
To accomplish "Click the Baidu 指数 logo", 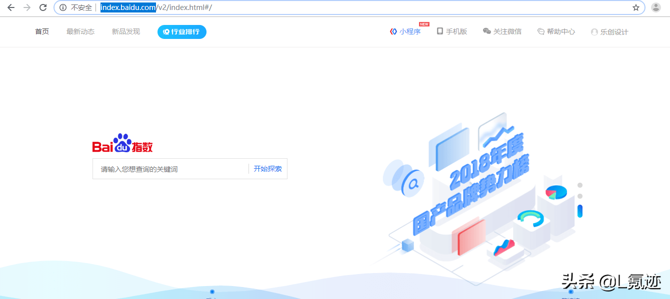I will click(x=122, y=143).
